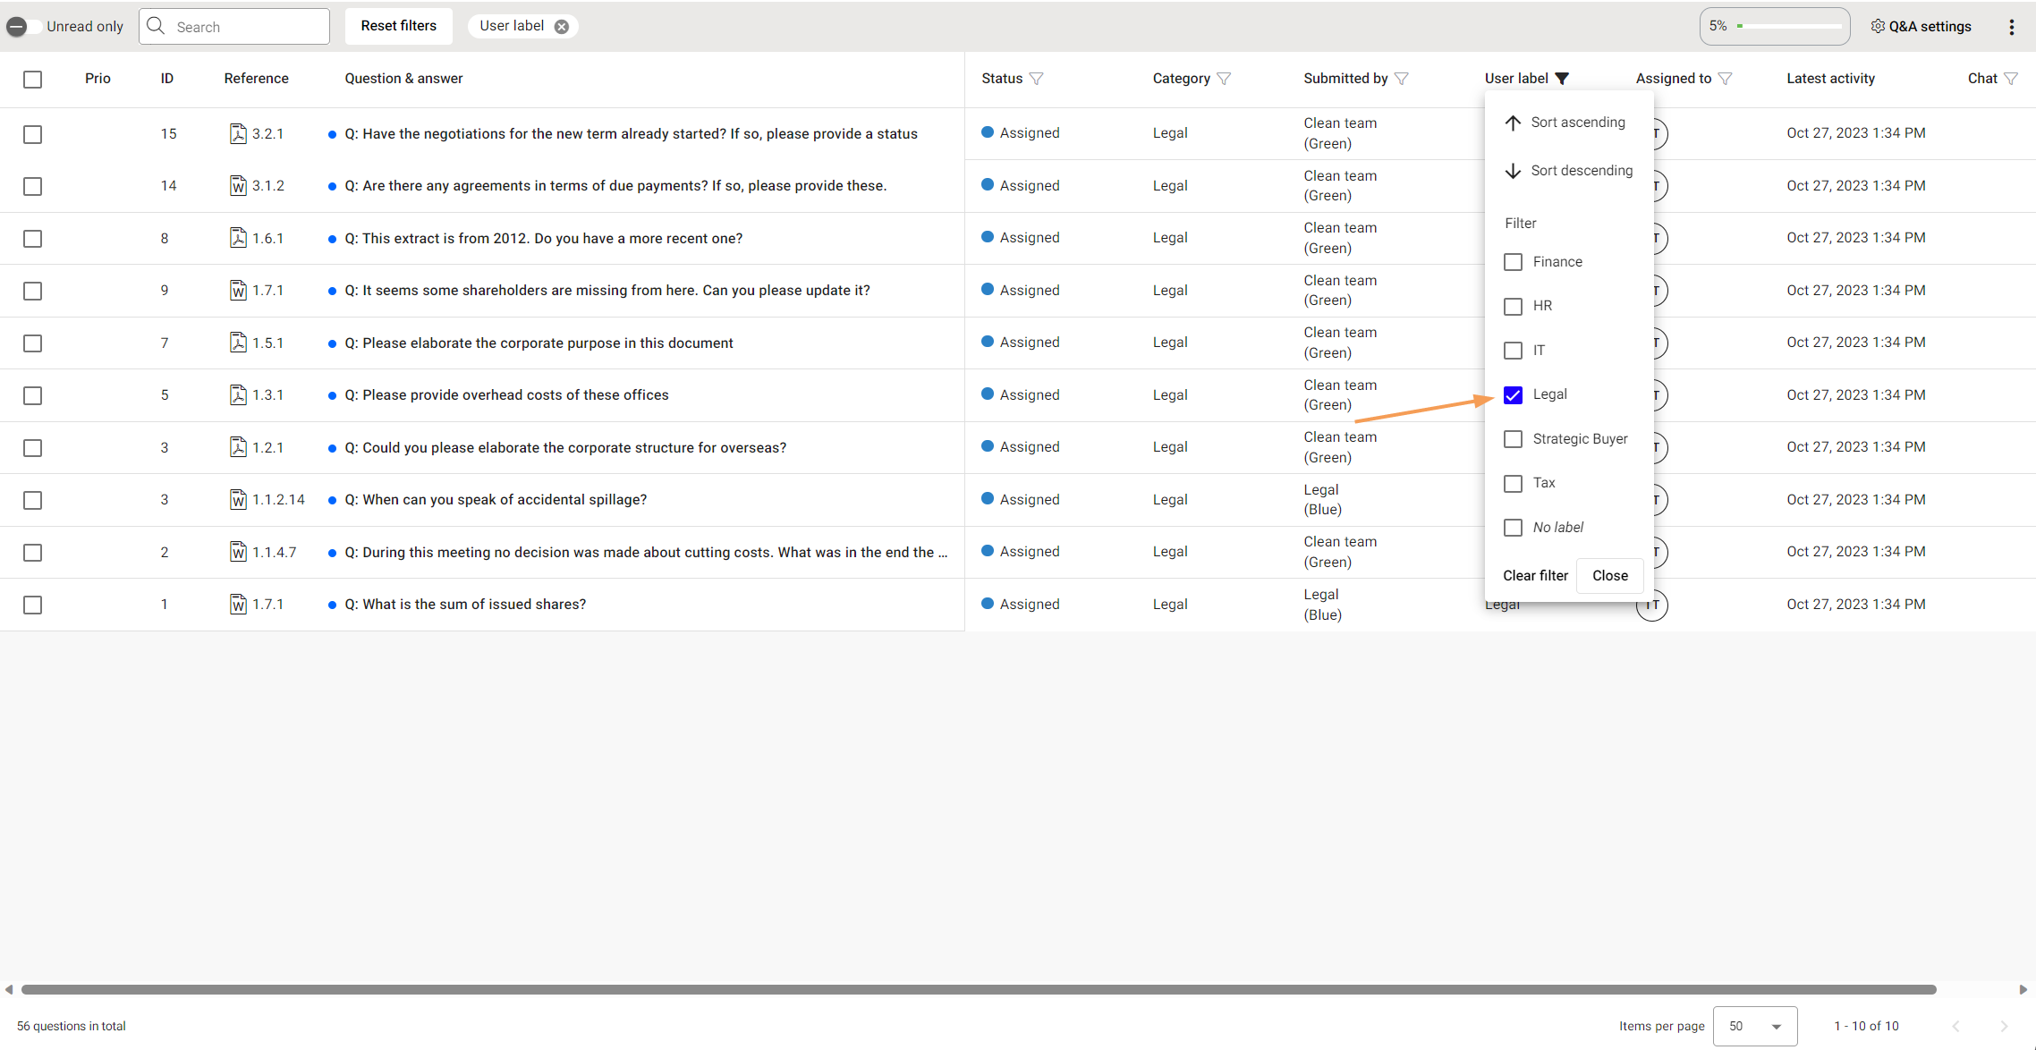
Task: Remove the User label filter chip
Action: tap(562, 27)
